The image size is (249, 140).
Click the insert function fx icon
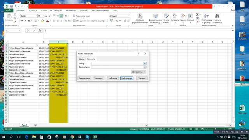(40, 30)
